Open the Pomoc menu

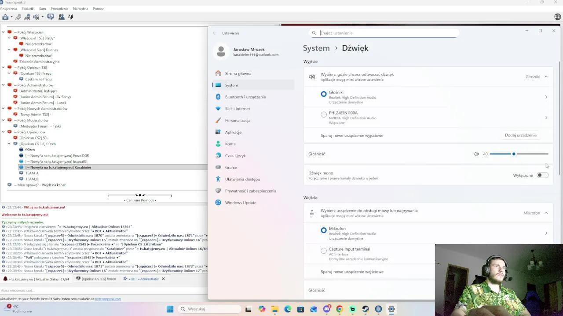[98, 9]
